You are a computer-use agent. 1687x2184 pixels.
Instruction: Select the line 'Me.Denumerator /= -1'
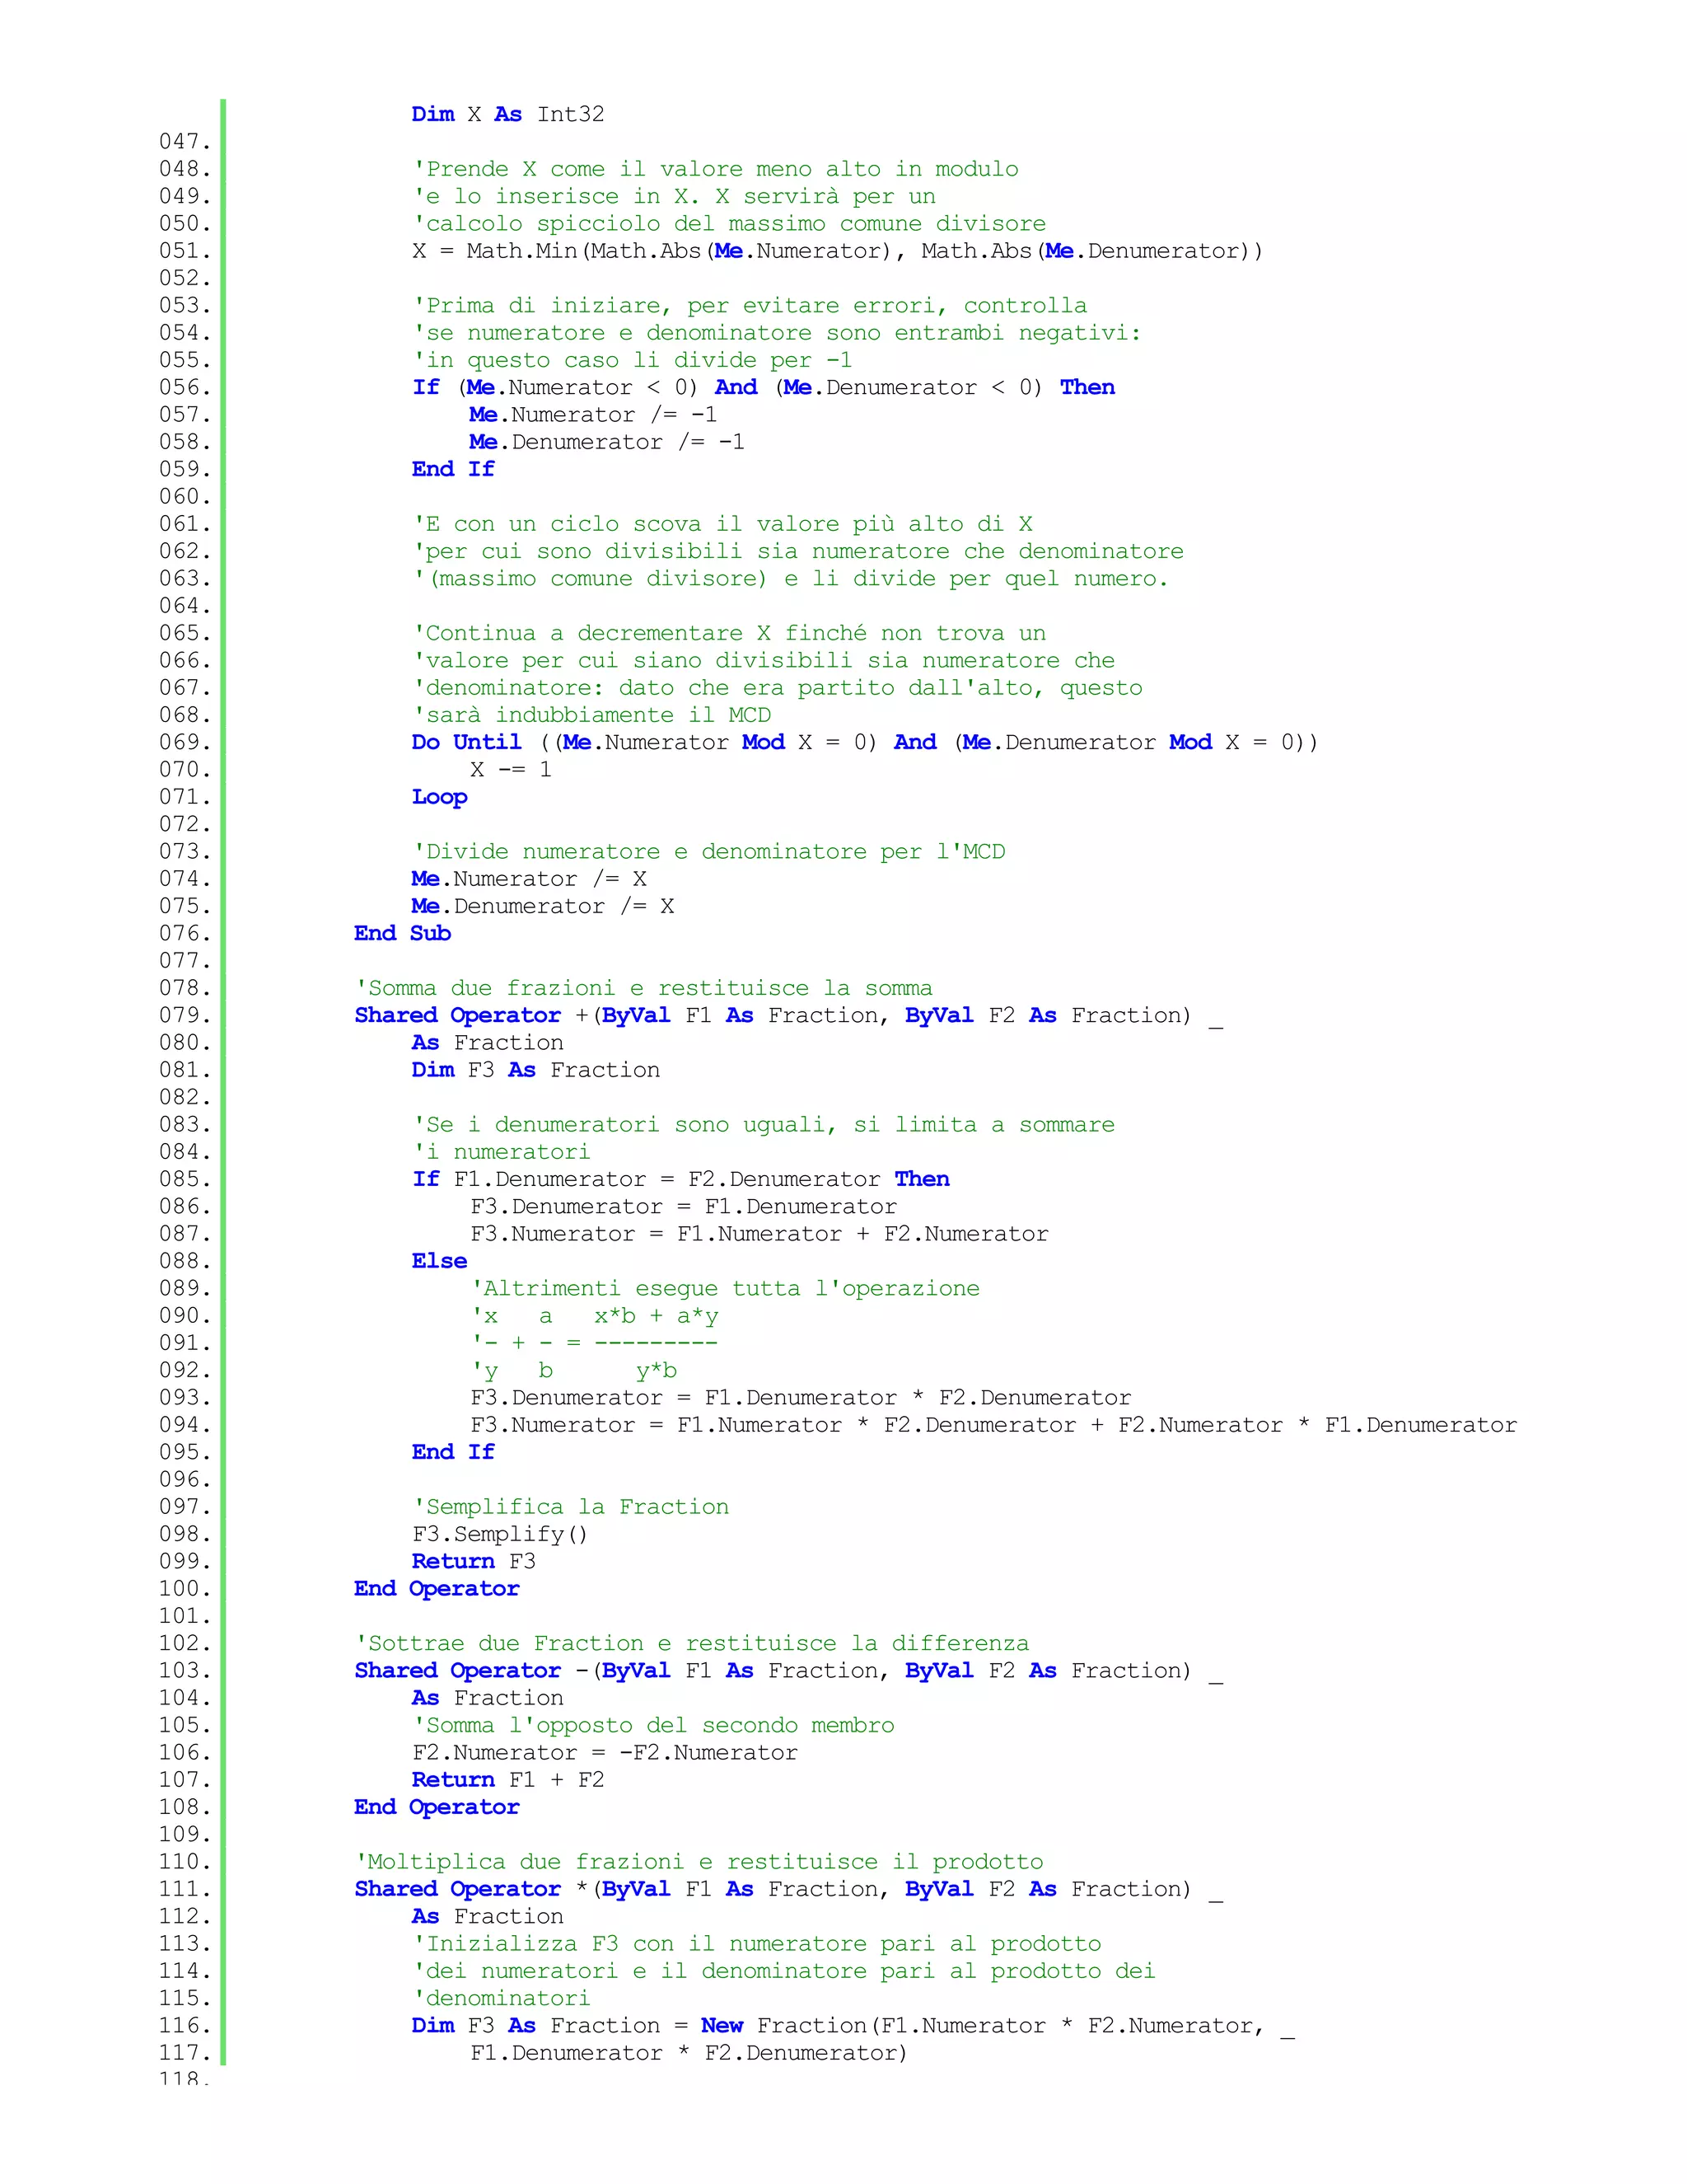point(606,442)
